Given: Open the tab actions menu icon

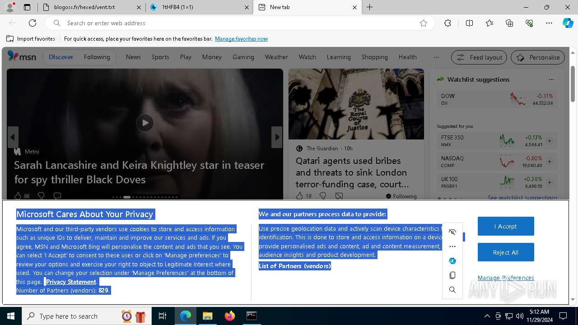Looking at the screenshot, I should [27, 7].
